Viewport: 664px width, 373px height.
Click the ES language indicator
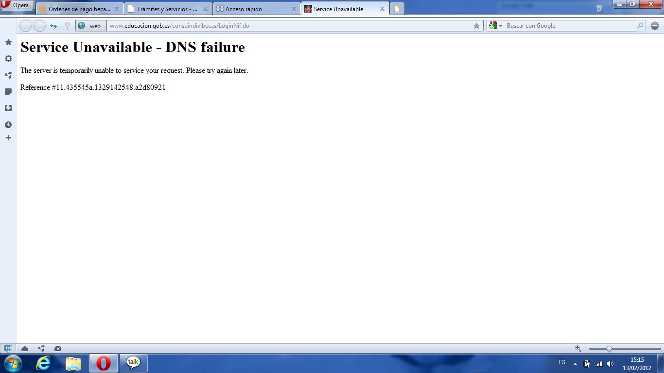(x=562, y=363)
